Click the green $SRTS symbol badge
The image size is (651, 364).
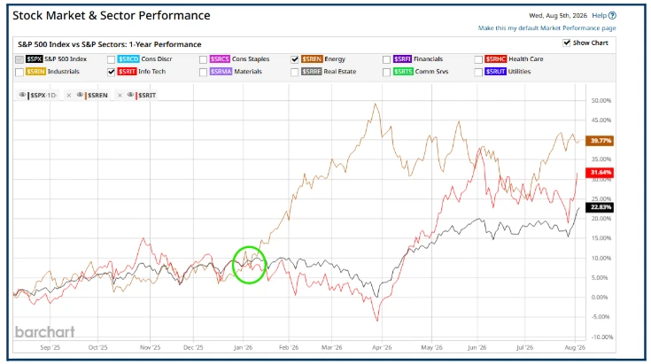[x=403, y=72]
